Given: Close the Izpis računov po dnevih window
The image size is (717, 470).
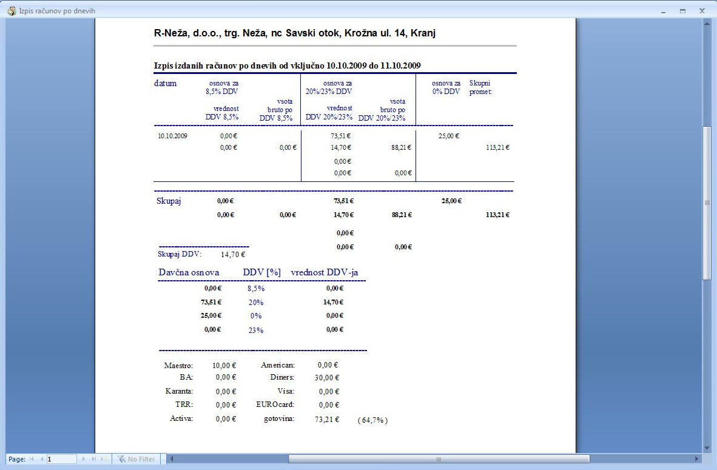Looking at the screenshot, I should pyautogui.click(x=702, y=11).
